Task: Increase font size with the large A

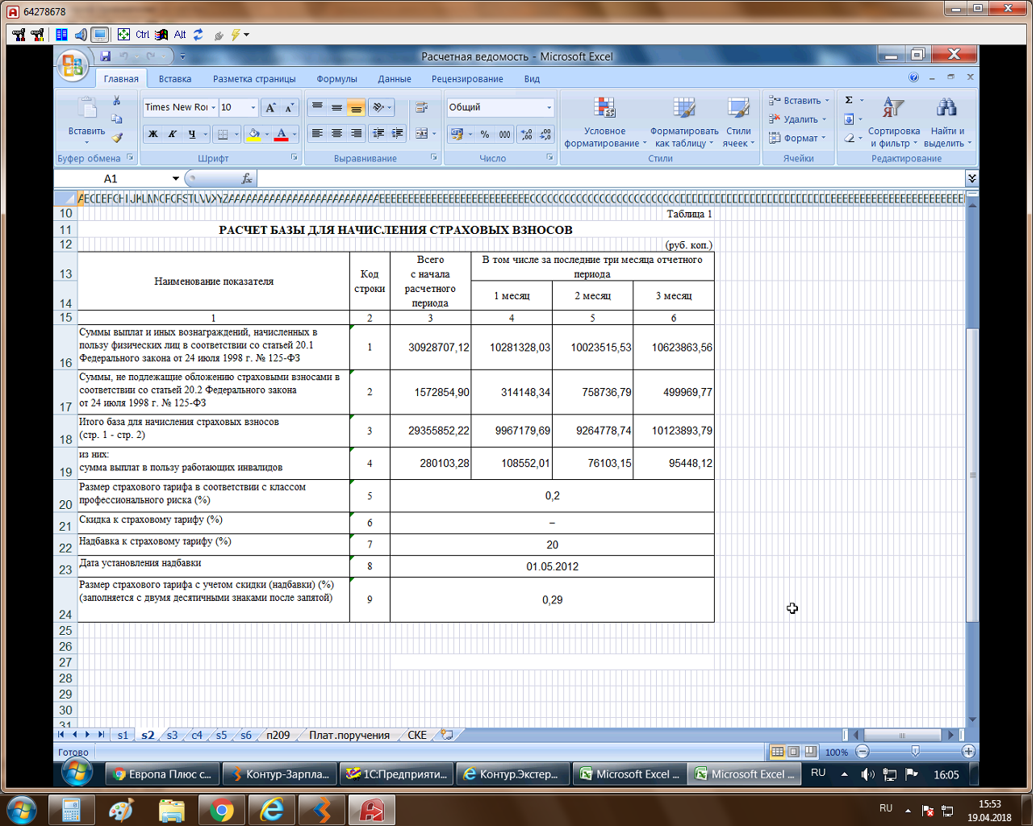Action: click(x=271, y=107)
